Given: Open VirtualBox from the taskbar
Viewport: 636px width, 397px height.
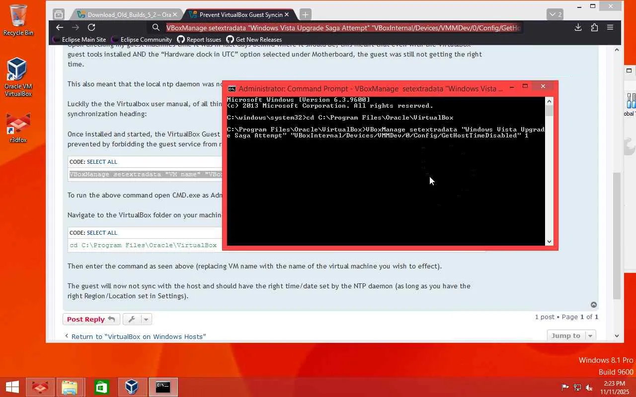Looking at the screenshot, I should tap(132, 387).
